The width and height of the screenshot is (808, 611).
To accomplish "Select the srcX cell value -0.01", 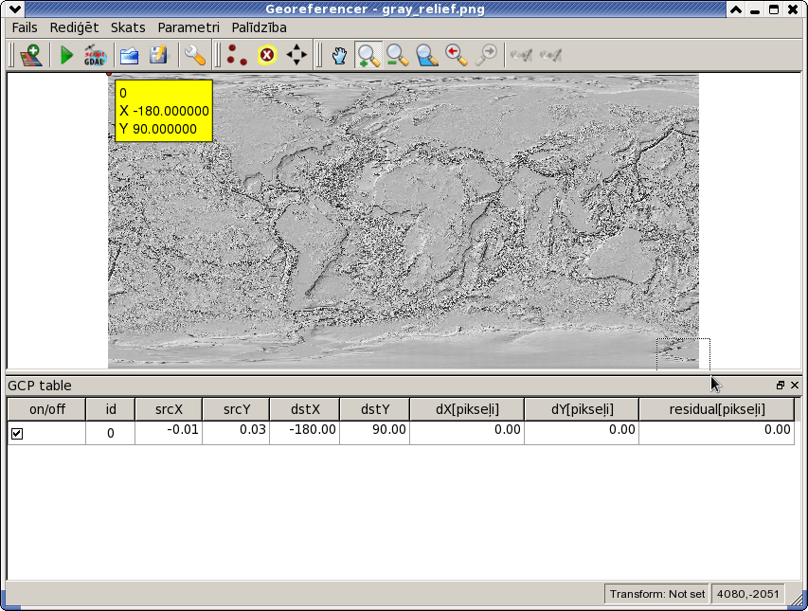I will [169, 433].
